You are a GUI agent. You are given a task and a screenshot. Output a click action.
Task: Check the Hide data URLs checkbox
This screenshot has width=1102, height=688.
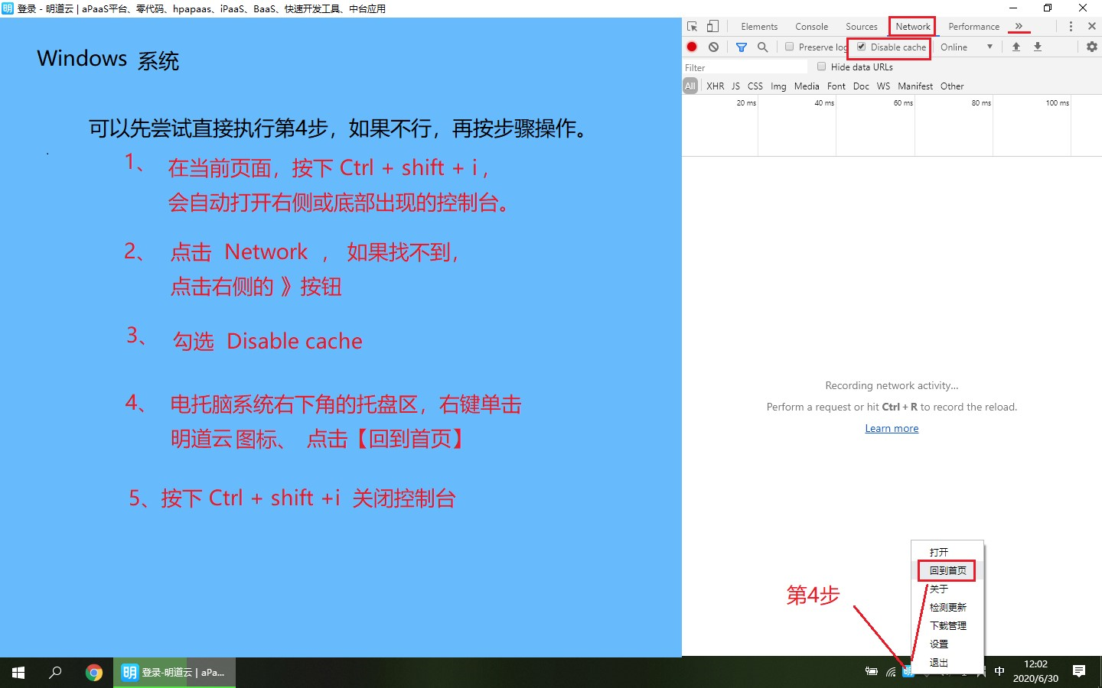822,67
